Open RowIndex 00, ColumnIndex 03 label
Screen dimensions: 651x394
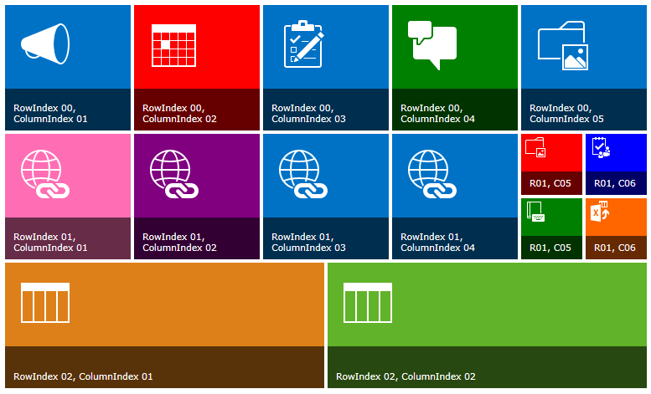[x=308, y=113]
